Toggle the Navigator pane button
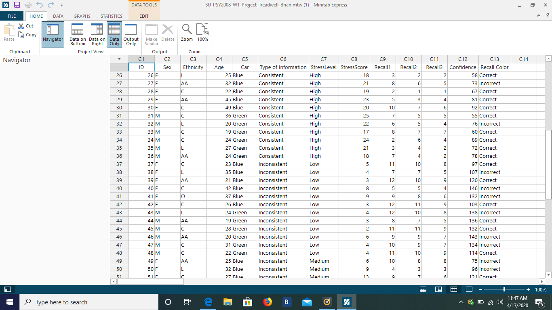The image size is (552, 310). click(53, 34)
